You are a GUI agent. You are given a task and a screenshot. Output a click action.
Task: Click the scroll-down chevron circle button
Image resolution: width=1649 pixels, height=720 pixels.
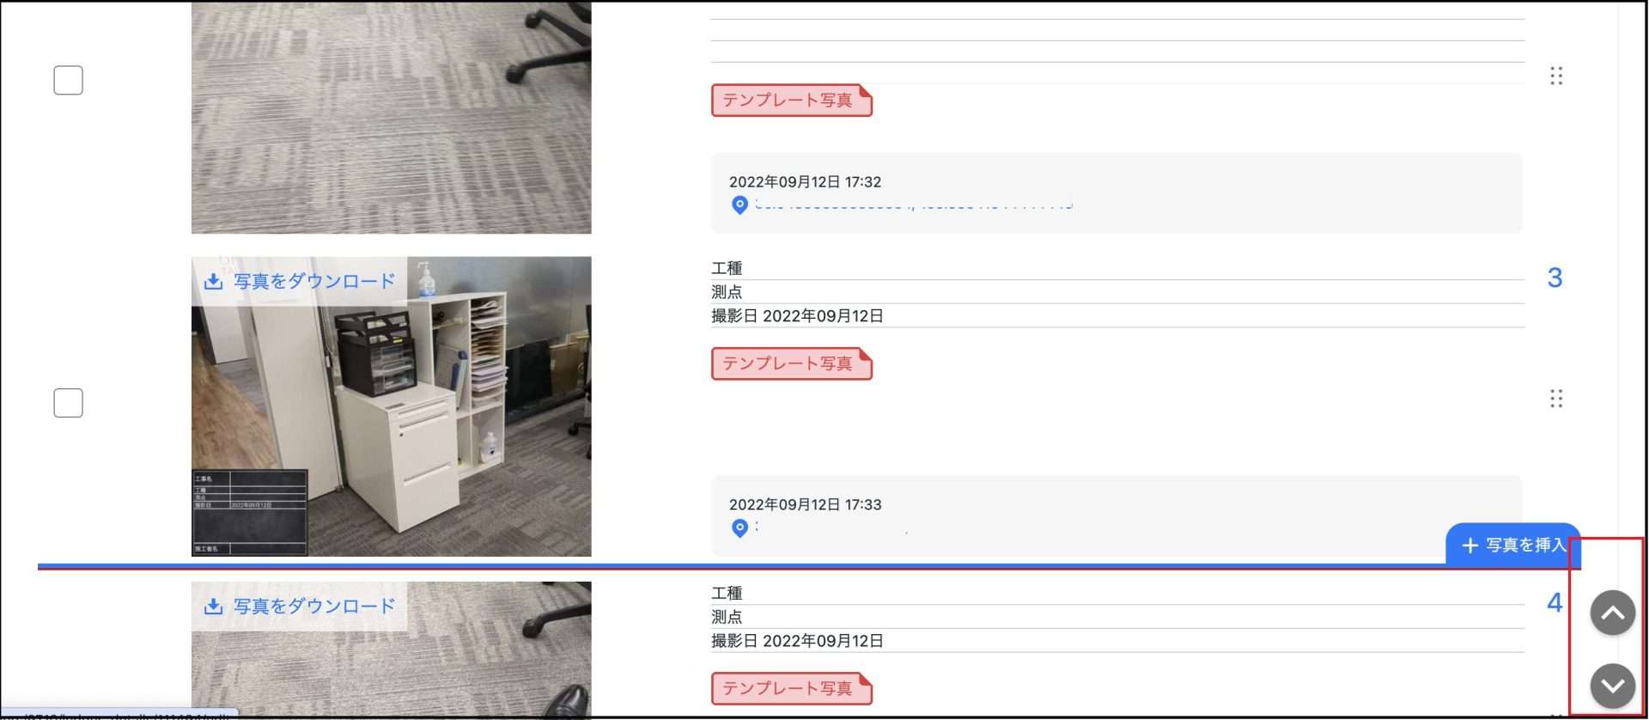pos(1612,686)
